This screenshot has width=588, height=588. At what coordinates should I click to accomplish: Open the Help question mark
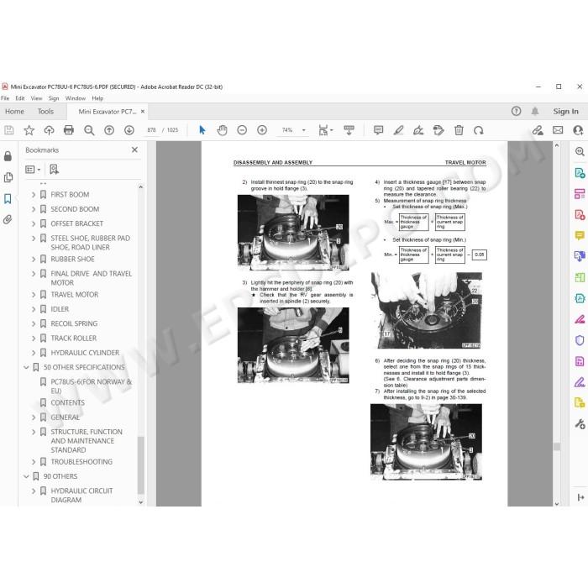[516, 112]
